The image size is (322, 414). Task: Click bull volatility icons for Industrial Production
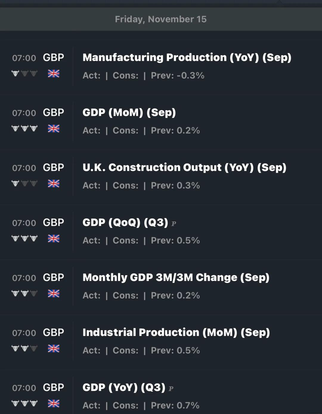tap(24, 348)
